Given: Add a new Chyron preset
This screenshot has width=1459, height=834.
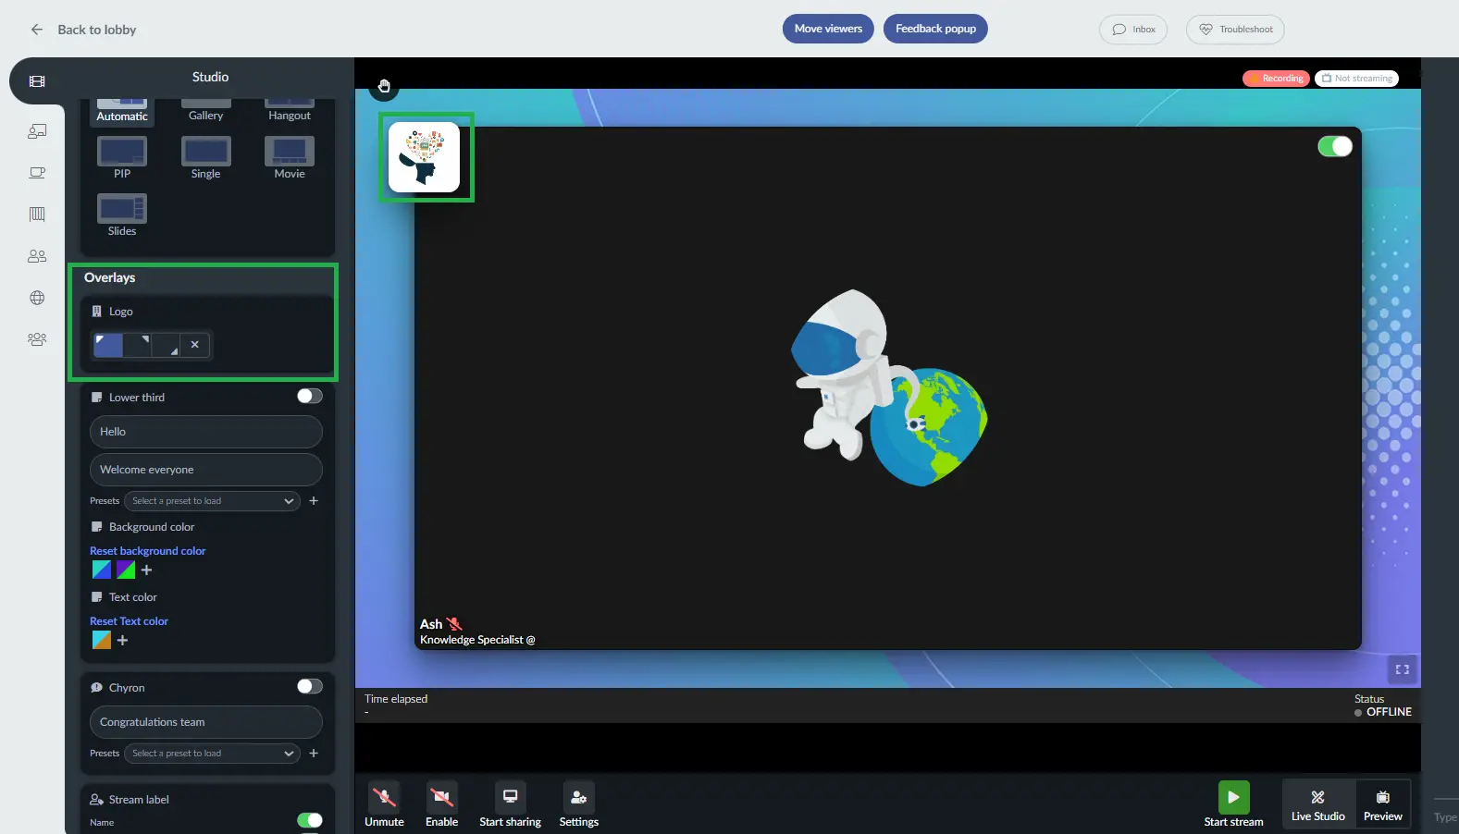Looking at the screenshot, I should click(x=314, y=754).
